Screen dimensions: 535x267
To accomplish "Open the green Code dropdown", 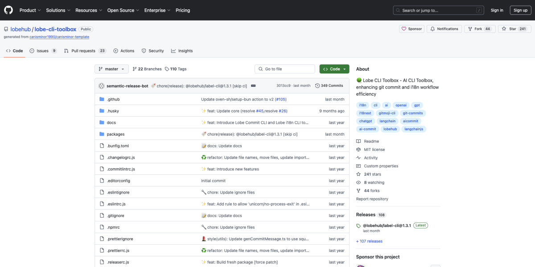I will (334, 69).
